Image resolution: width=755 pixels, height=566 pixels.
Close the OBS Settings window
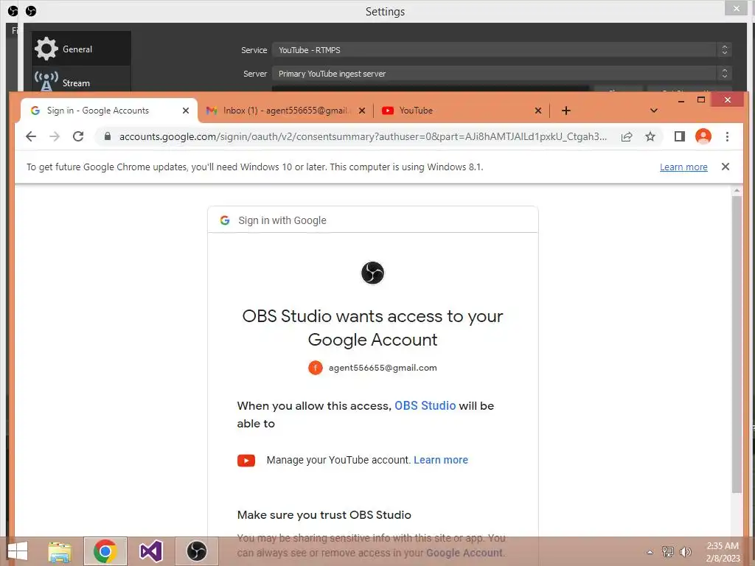coord(737,8)
